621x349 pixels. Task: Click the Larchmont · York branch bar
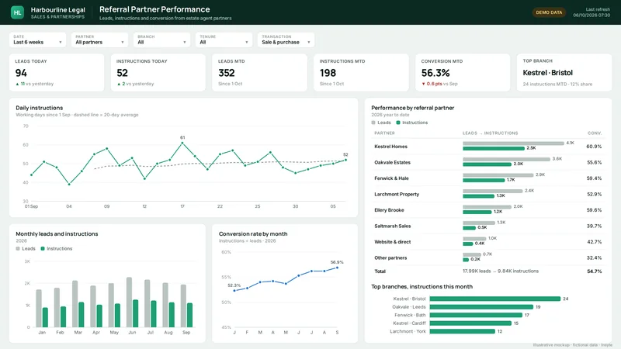[462, 331]
